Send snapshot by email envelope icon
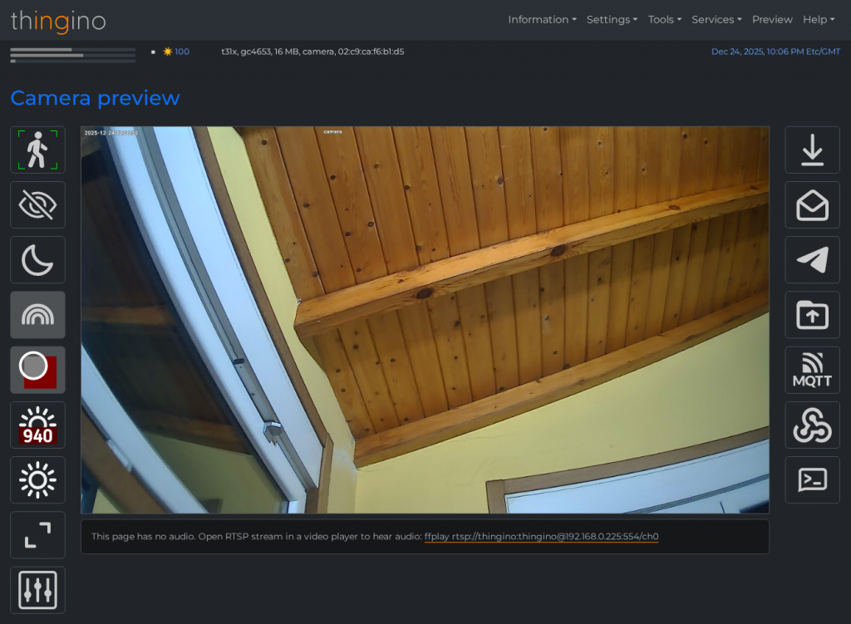The height and width of the screenshot is (624, 851). (x=812, y=204)
